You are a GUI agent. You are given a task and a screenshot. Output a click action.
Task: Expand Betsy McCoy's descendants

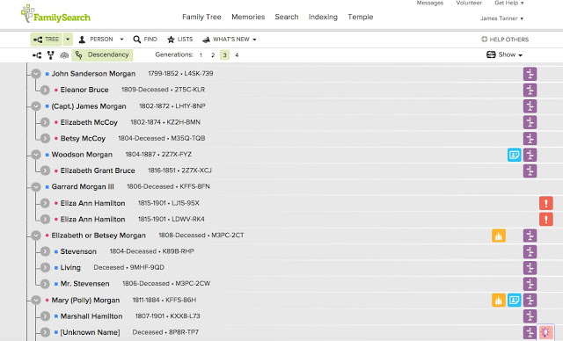[45, 138]
